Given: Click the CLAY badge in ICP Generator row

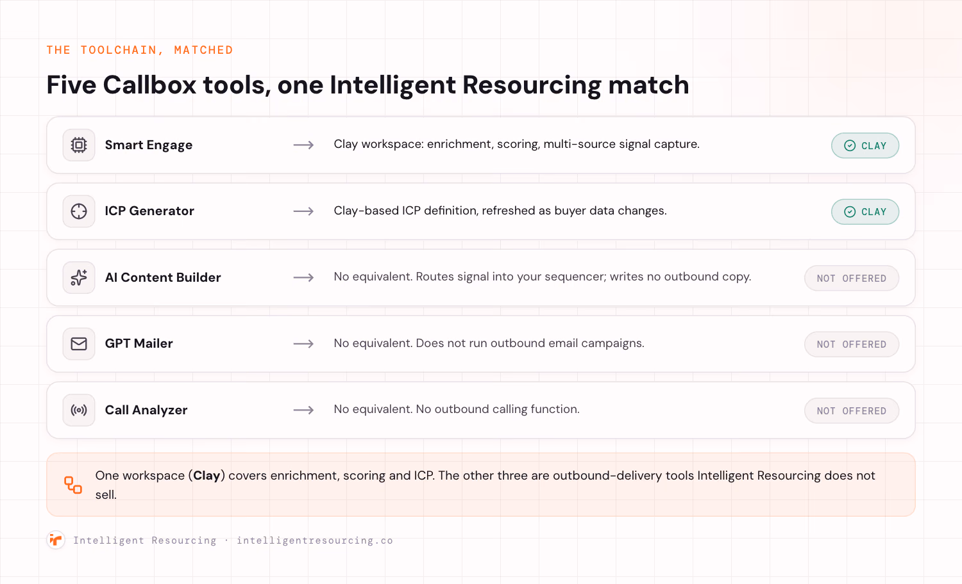Looking at the screenshot, I should [865, 212].
